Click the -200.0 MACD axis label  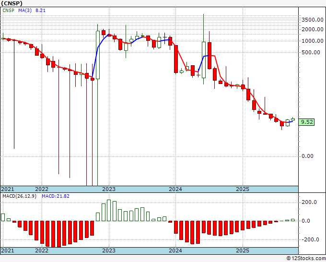(310, 239)
